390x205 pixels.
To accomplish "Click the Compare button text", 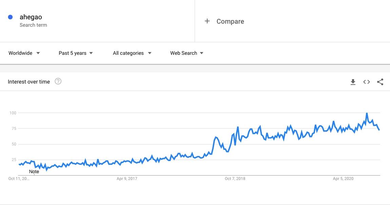I will 230,21.
